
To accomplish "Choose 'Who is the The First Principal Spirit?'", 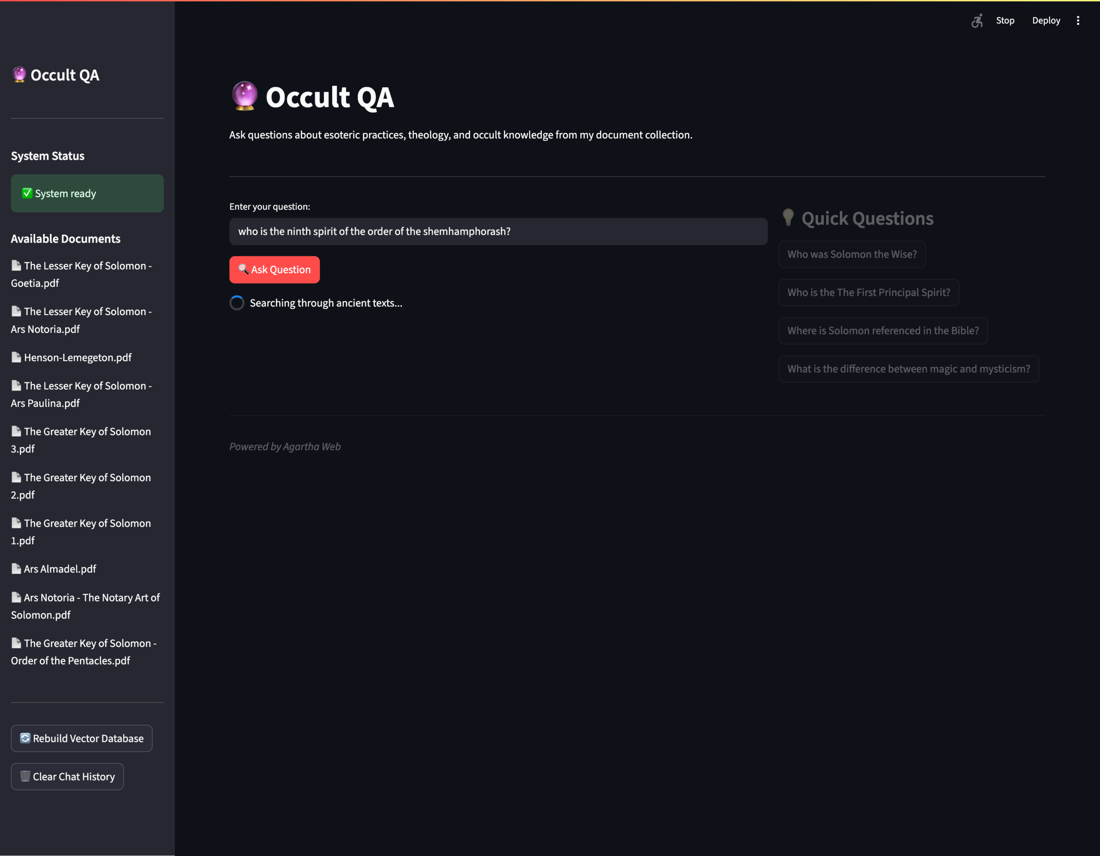I will (868, 292).
